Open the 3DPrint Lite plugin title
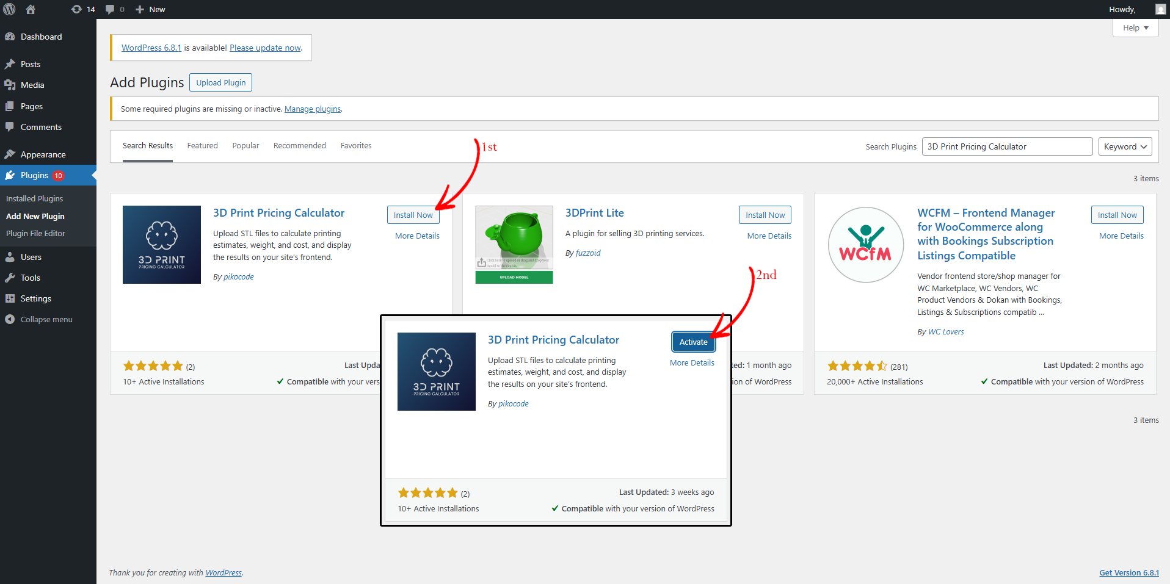Image resolution: width=1170 pixels, height=584 pixels. coord(594,213)
